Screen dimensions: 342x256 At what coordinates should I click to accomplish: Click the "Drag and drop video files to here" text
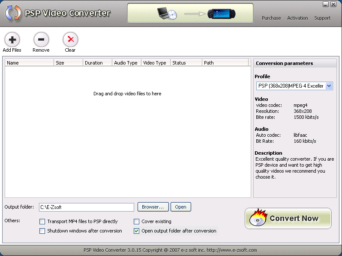click(x=127, y=94)
